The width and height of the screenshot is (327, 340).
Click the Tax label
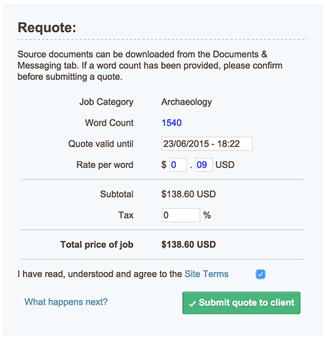pos(126,215)
